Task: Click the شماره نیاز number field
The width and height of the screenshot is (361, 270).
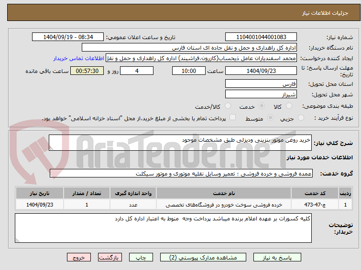Action: (x=261, y=37)
